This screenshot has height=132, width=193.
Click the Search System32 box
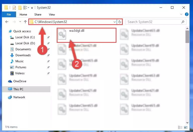point(156,22)
